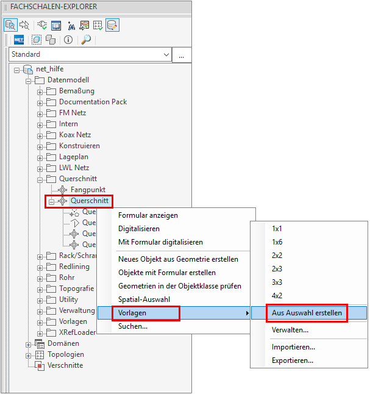Click the ellipsis button beside Standard
This screenshot has height=394, width=370.
(181, 54)
